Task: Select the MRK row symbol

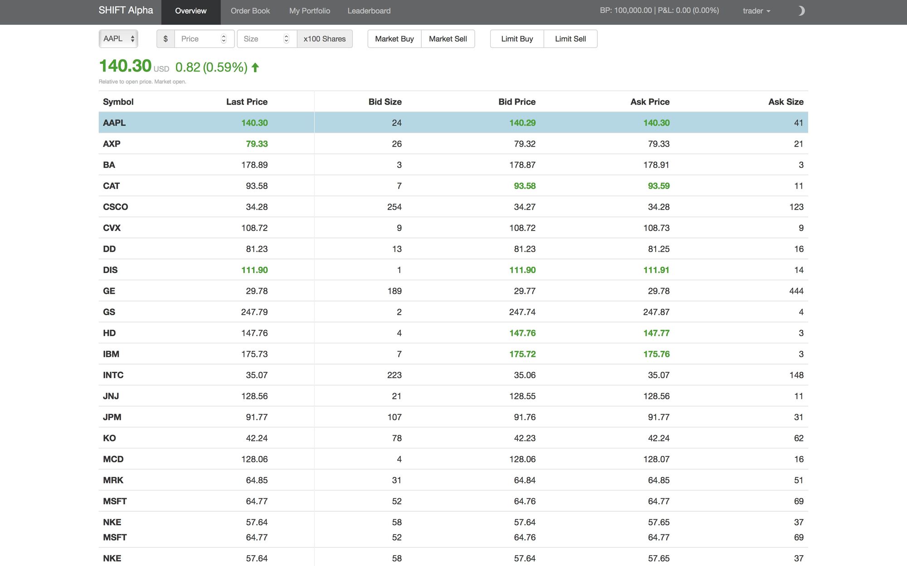Action: (113, 480)
